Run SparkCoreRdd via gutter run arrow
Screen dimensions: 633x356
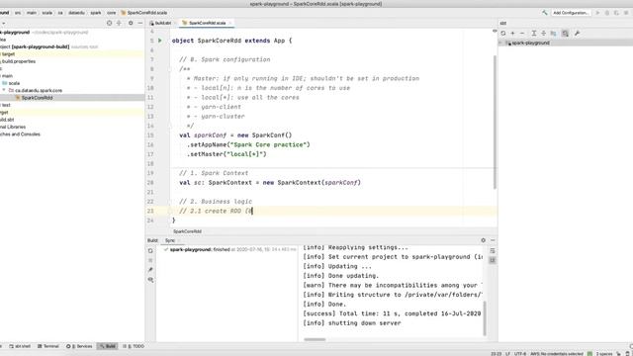click(x=160, y=41)
